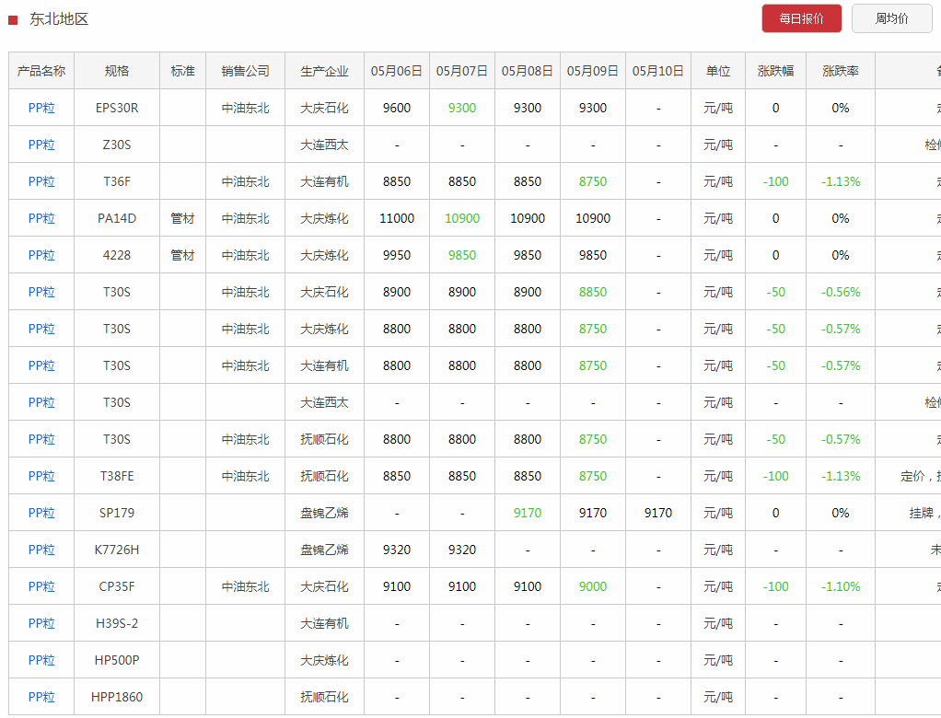Click the PP粒 link for CP35F
The image size is (941, 718).
coord(41,586)
